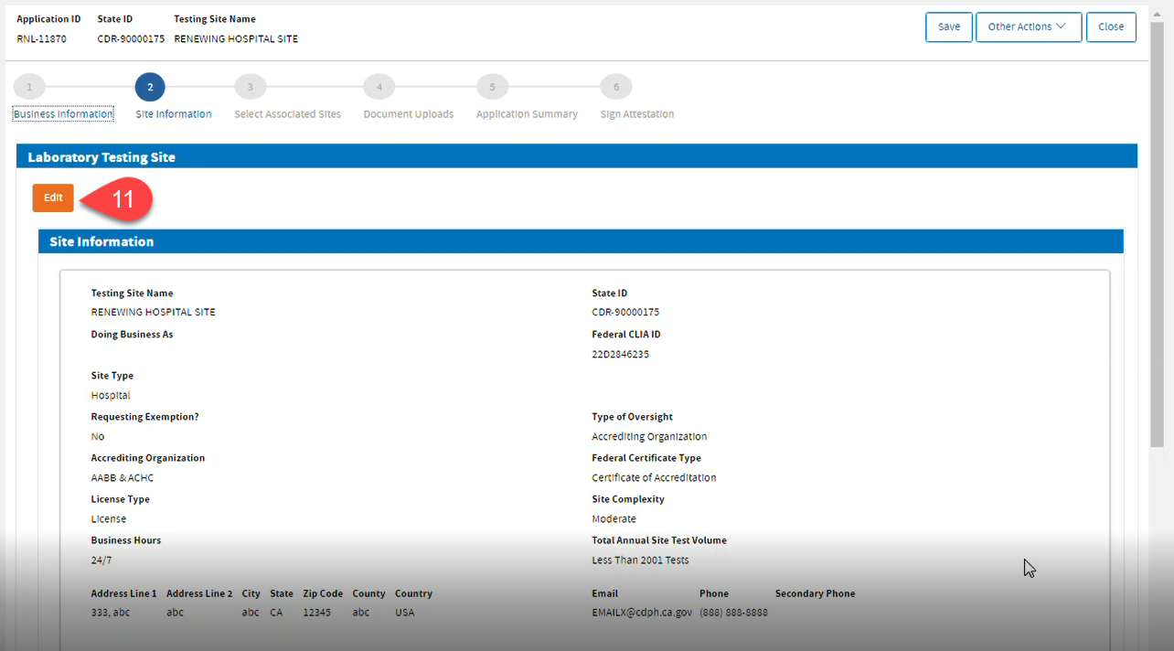Select step 2 circle
The image size is (1174, 651).
[150, 87]
